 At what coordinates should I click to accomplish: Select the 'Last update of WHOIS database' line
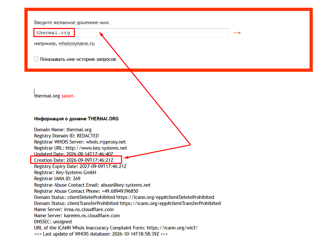[x=101, y=234]
